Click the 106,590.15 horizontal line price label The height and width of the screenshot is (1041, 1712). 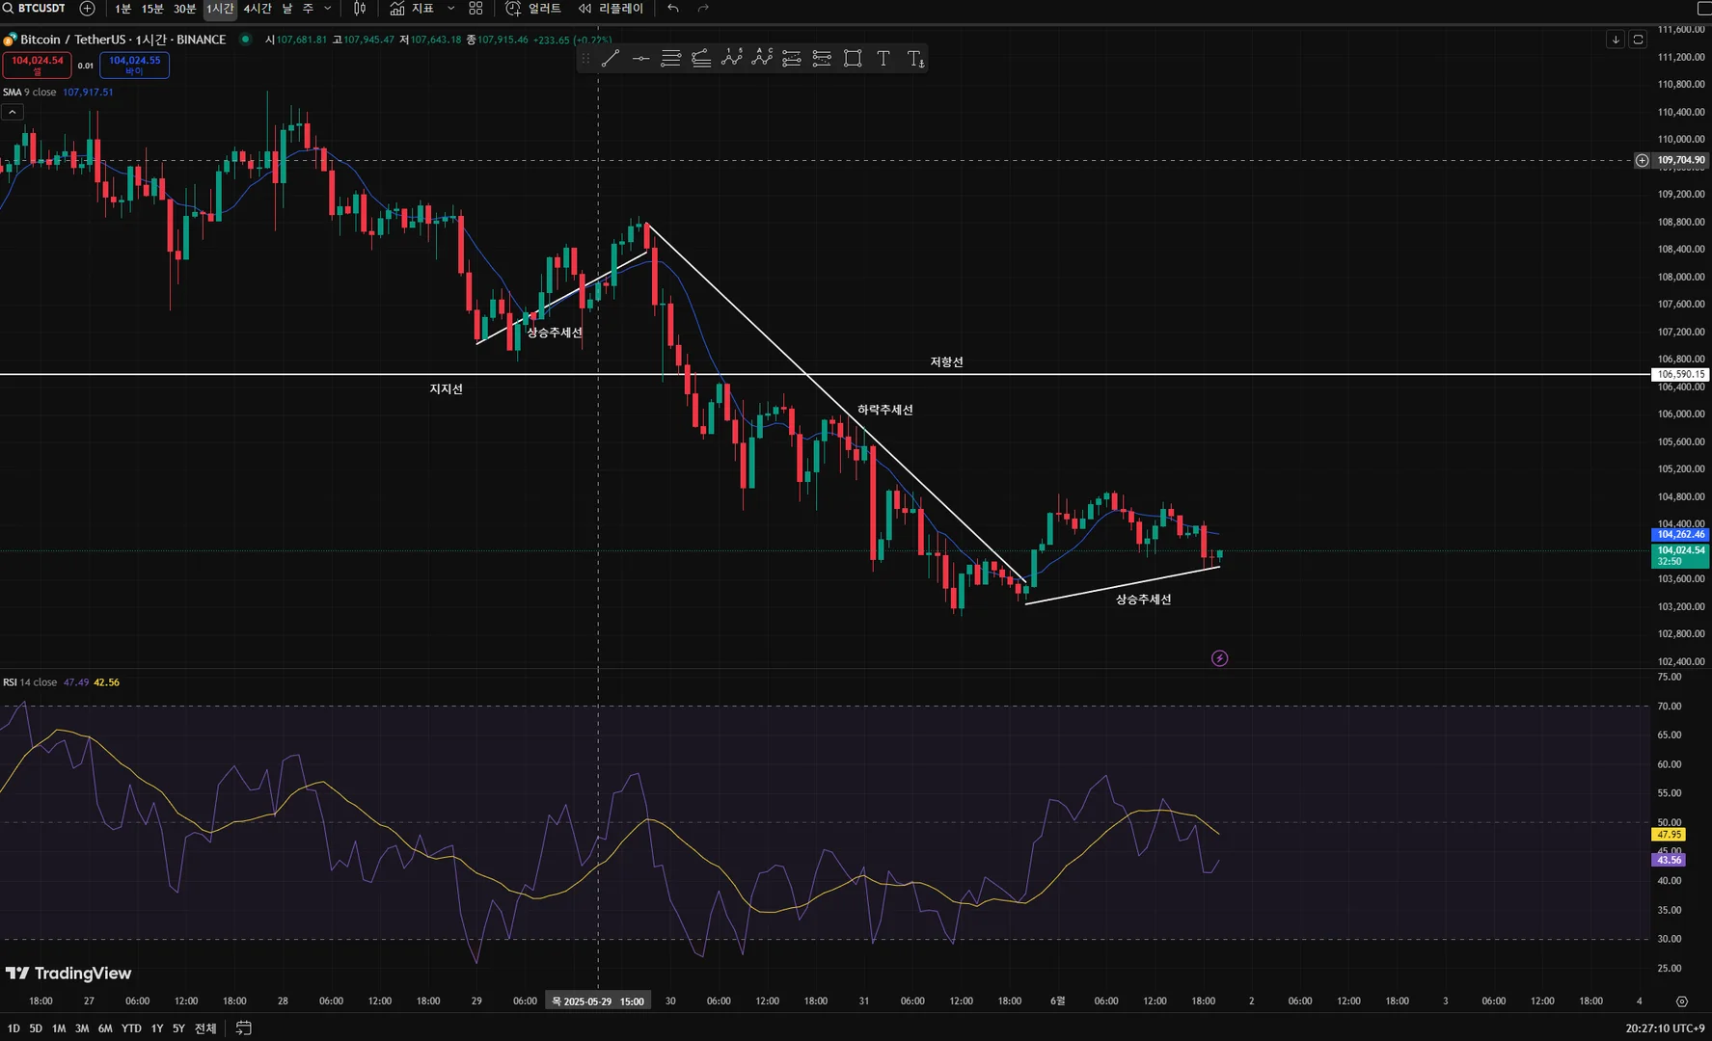1681,374
